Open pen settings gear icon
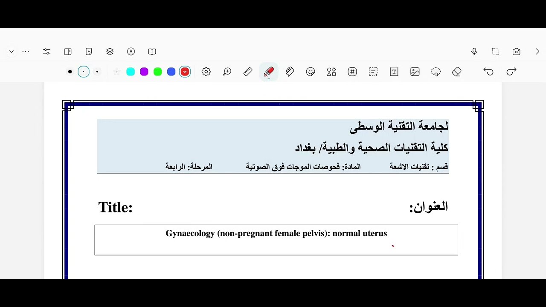The width and height of the screenshot is (546, 307). coord(206,72)
